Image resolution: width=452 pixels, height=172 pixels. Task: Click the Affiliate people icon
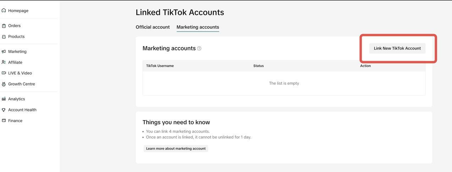(4, 62)
